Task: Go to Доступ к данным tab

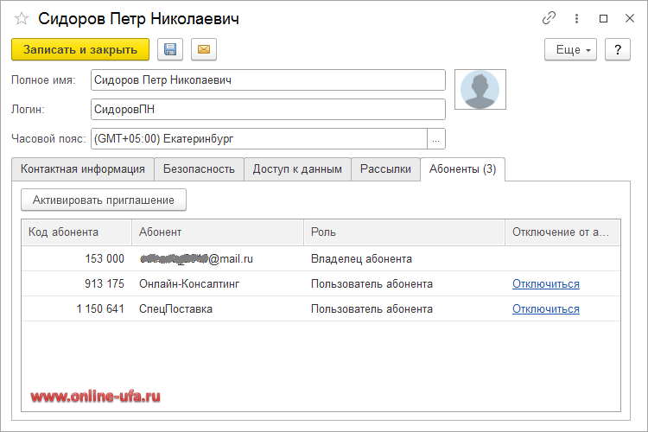Action: [297, 169]
